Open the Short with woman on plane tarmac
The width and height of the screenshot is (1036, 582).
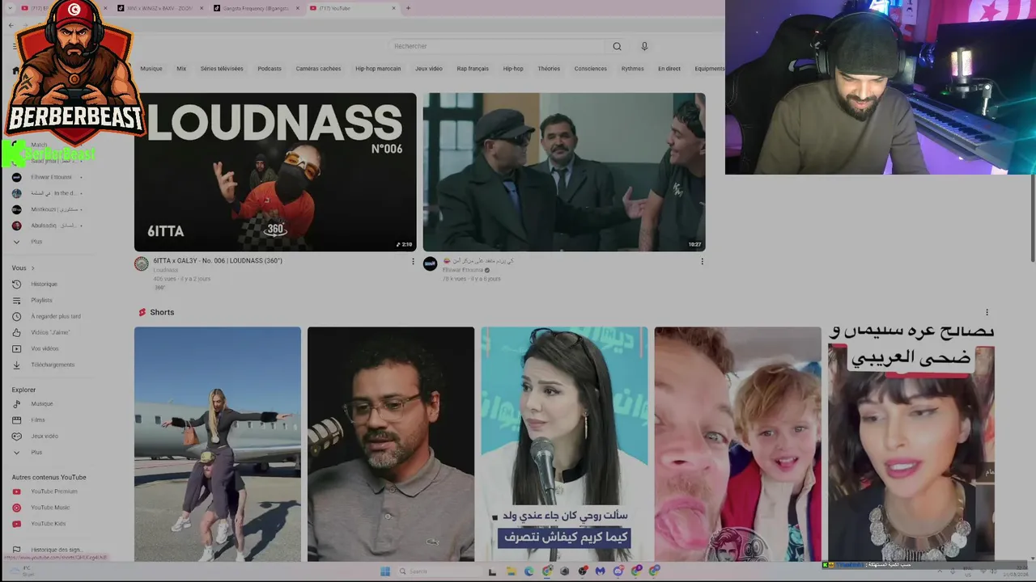(x=218, y=444)
